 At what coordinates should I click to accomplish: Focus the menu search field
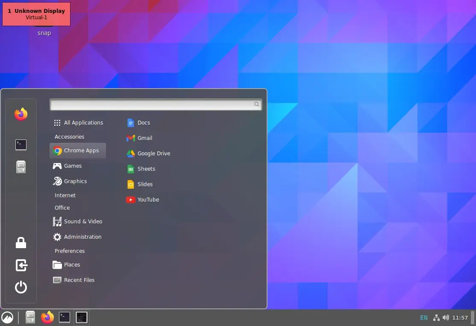[x=156, y=104]
